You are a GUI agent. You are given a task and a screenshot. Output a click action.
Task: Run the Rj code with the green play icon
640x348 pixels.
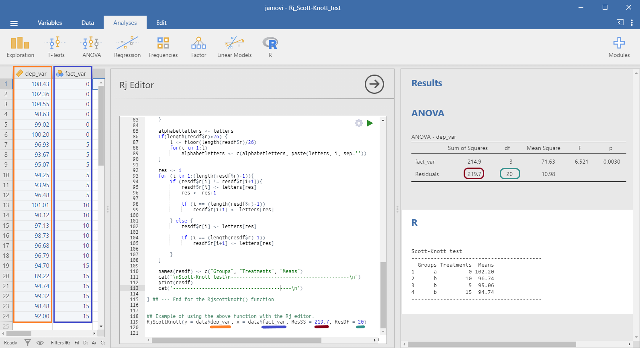pos(370,123)
